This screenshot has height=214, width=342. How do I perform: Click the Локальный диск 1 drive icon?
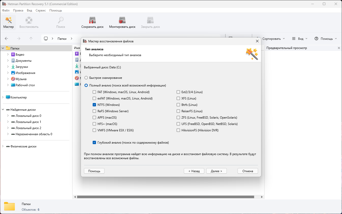point(13,122)
